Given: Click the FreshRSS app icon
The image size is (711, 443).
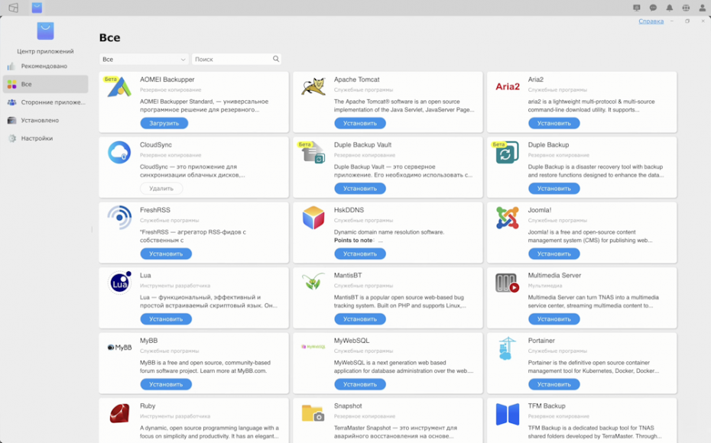Looking at the screenshot, I should [119, 218].
